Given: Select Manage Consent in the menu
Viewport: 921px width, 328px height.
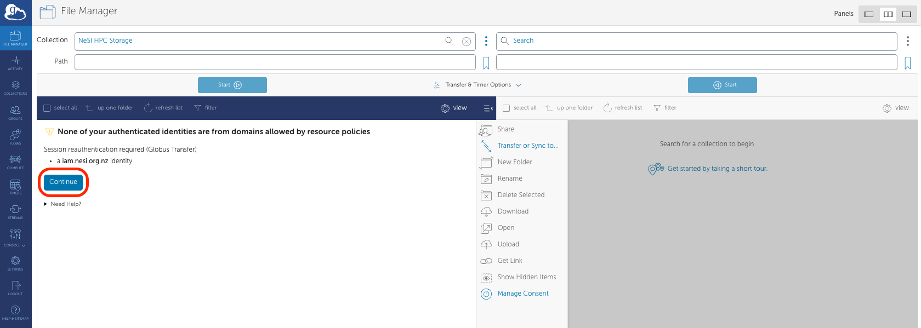Looking at the screenshot, I should click(x=522, y=294).
